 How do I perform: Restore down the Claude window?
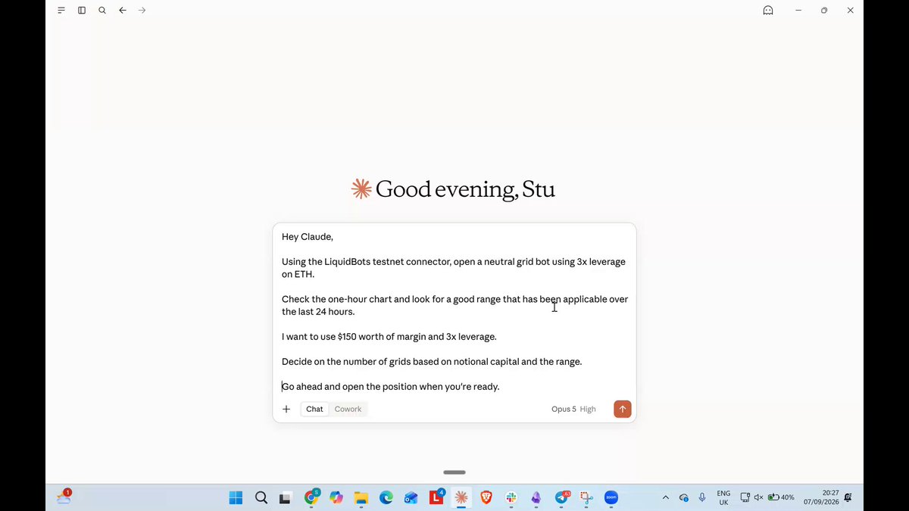824,11
